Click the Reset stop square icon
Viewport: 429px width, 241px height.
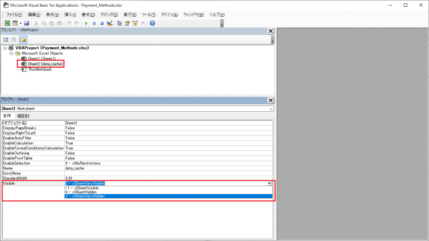tap(102, 23)
